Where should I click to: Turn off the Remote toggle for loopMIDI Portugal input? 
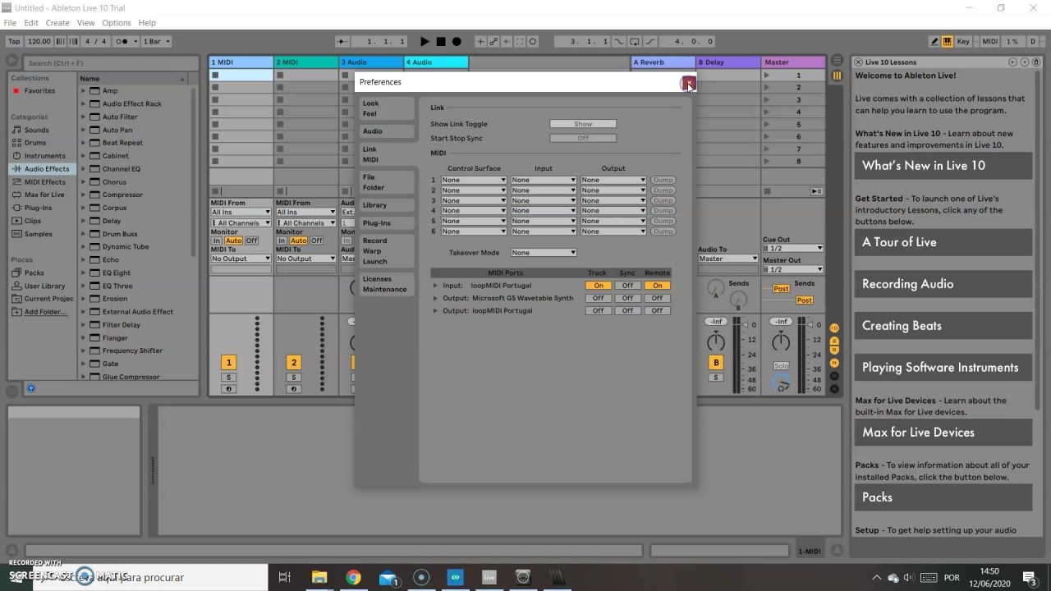tap(656, 285)
